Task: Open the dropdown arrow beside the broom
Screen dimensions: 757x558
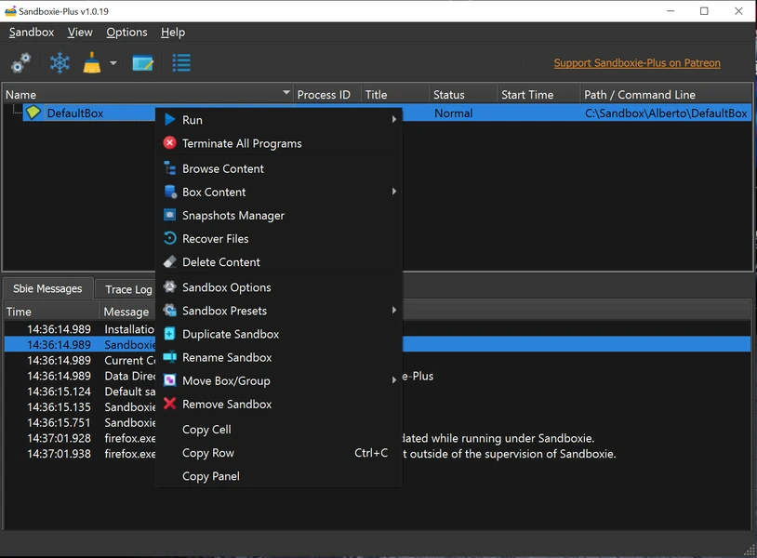Action: 113,63
